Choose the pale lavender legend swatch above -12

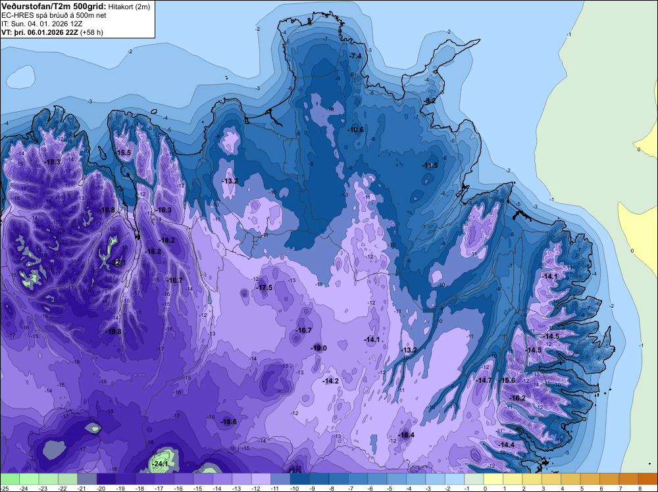(x=261, y=479)
